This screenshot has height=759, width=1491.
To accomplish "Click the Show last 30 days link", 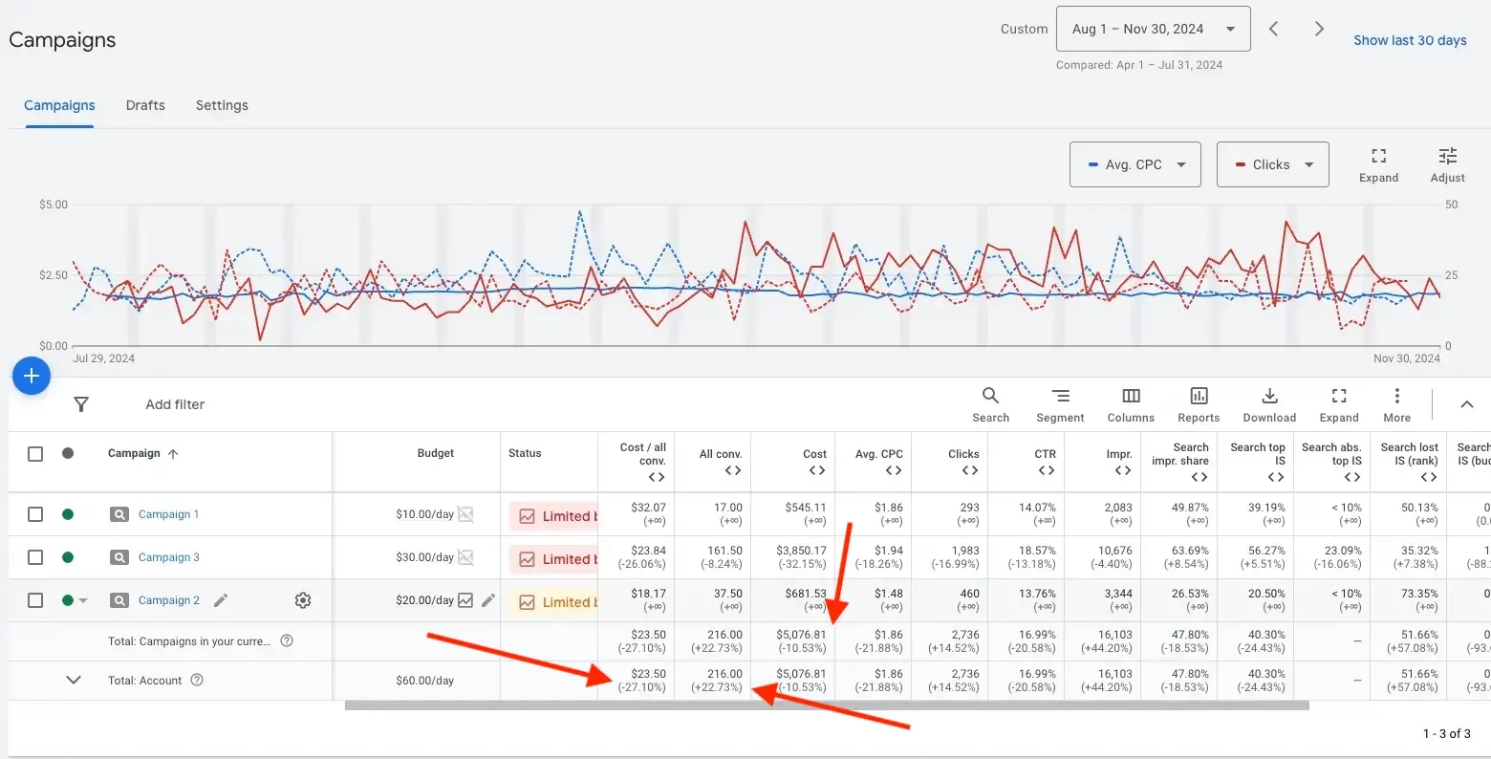I will (1410, 40).
